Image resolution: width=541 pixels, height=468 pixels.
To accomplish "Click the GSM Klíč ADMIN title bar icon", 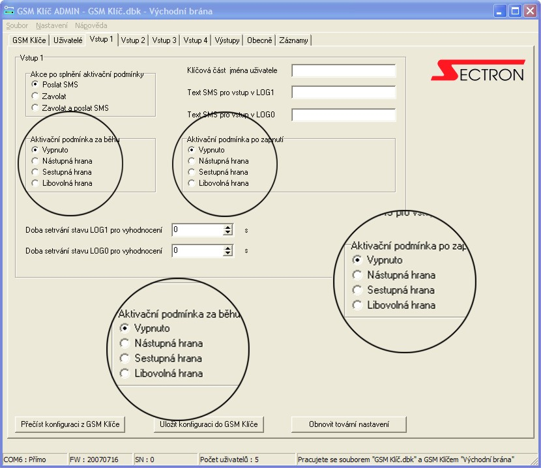I will [9, 10].
